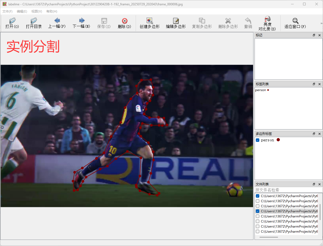Expand the toolbar overflow chevron

[x=321, y=24]
